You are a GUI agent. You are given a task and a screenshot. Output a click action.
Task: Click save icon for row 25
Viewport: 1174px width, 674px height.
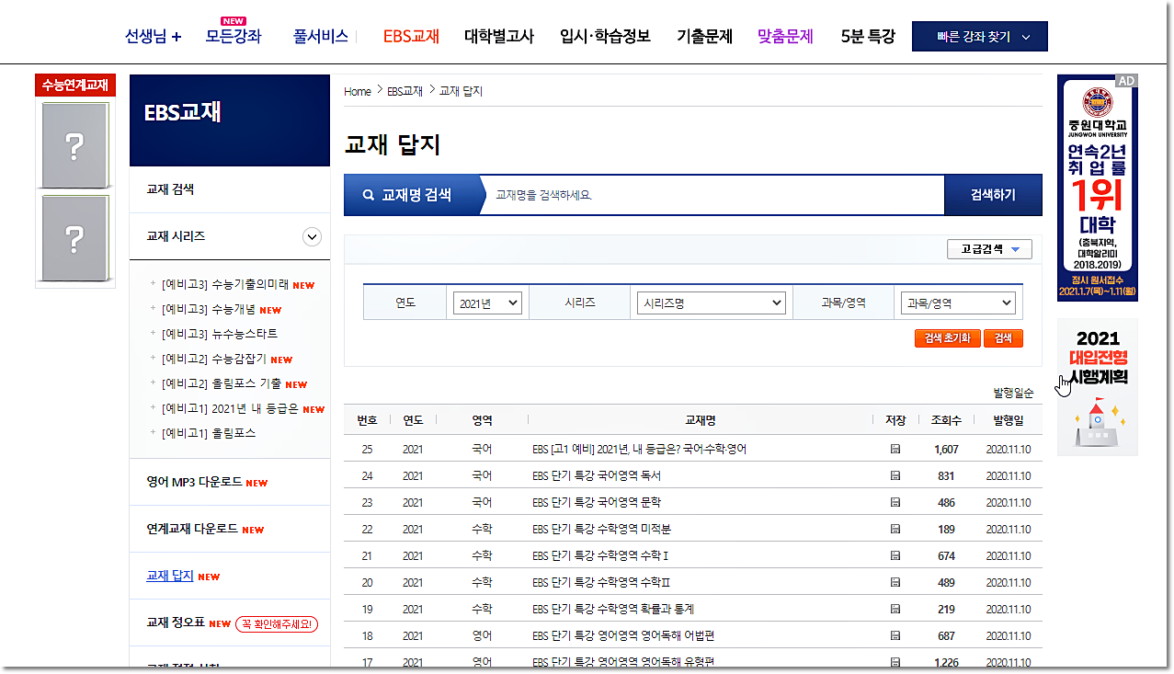click(895, 450)
